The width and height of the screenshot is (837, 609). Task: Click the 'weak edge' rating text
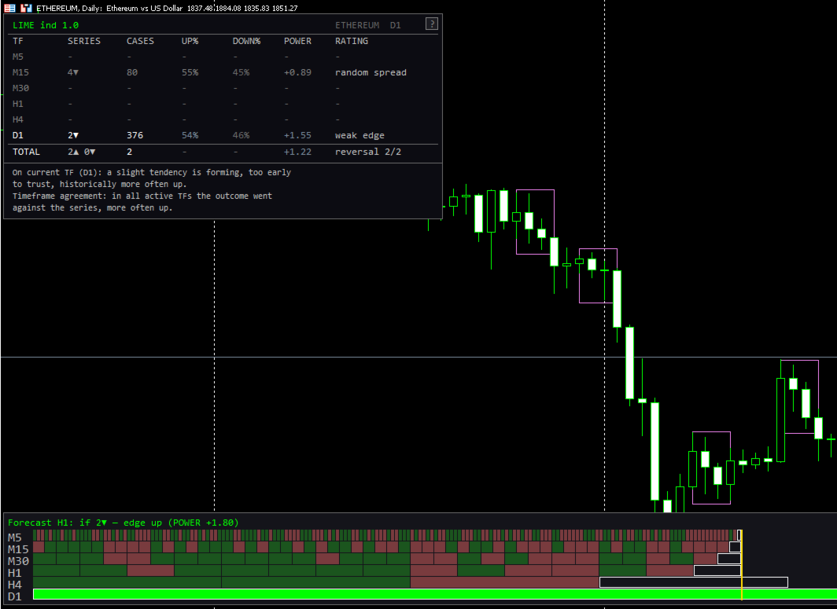click(360, 135)
